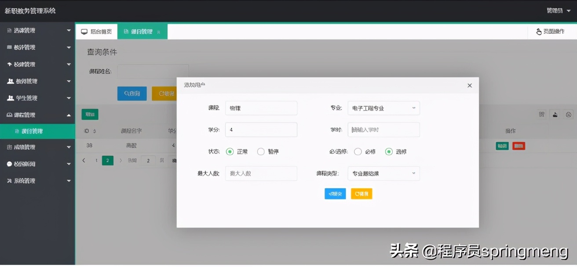Viewport: 577px width, 267px height.
Task: Click the course name input field in dialog
Action: (x=261, y=108)
